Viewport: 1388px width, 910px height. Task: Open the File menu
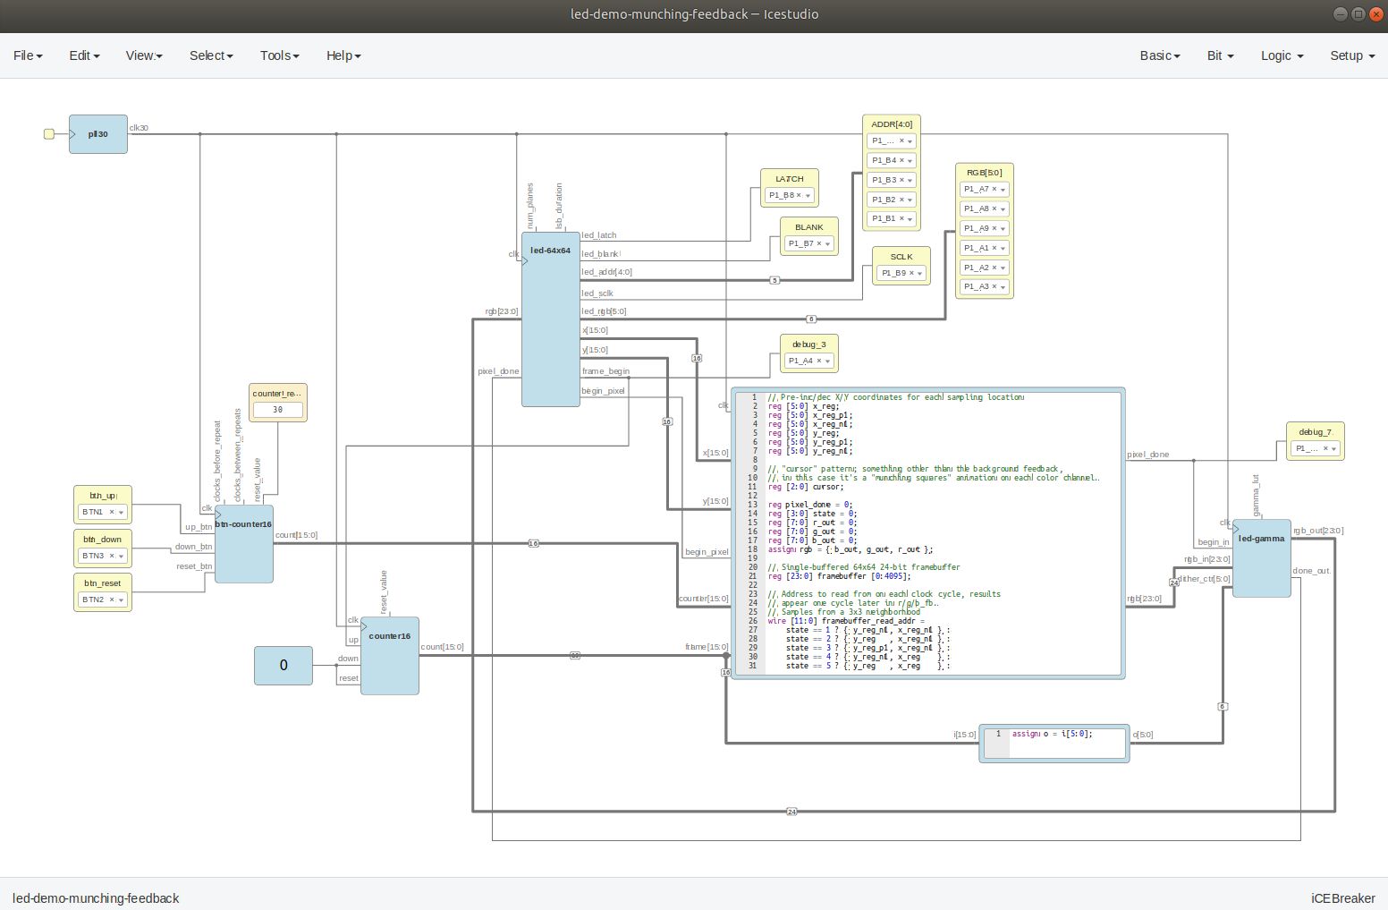point(28,55)
